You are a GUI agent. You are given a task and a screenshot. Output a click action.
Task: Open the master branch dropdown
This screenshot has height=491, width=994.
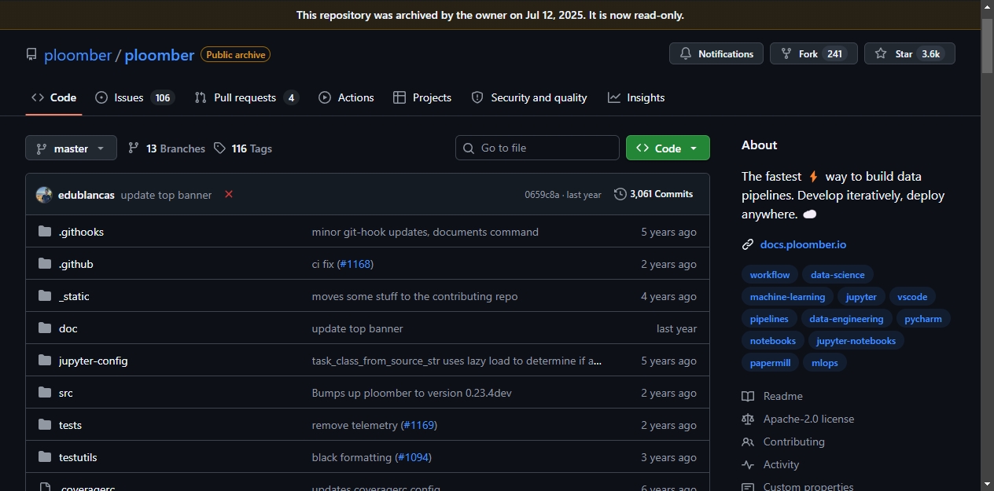[71, 148]
